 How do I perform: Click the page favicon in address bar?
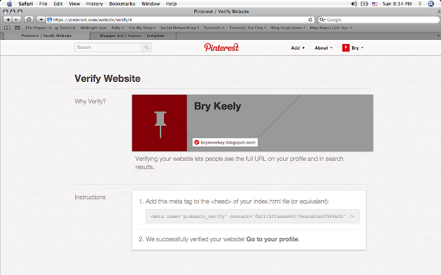coord(50,20)
